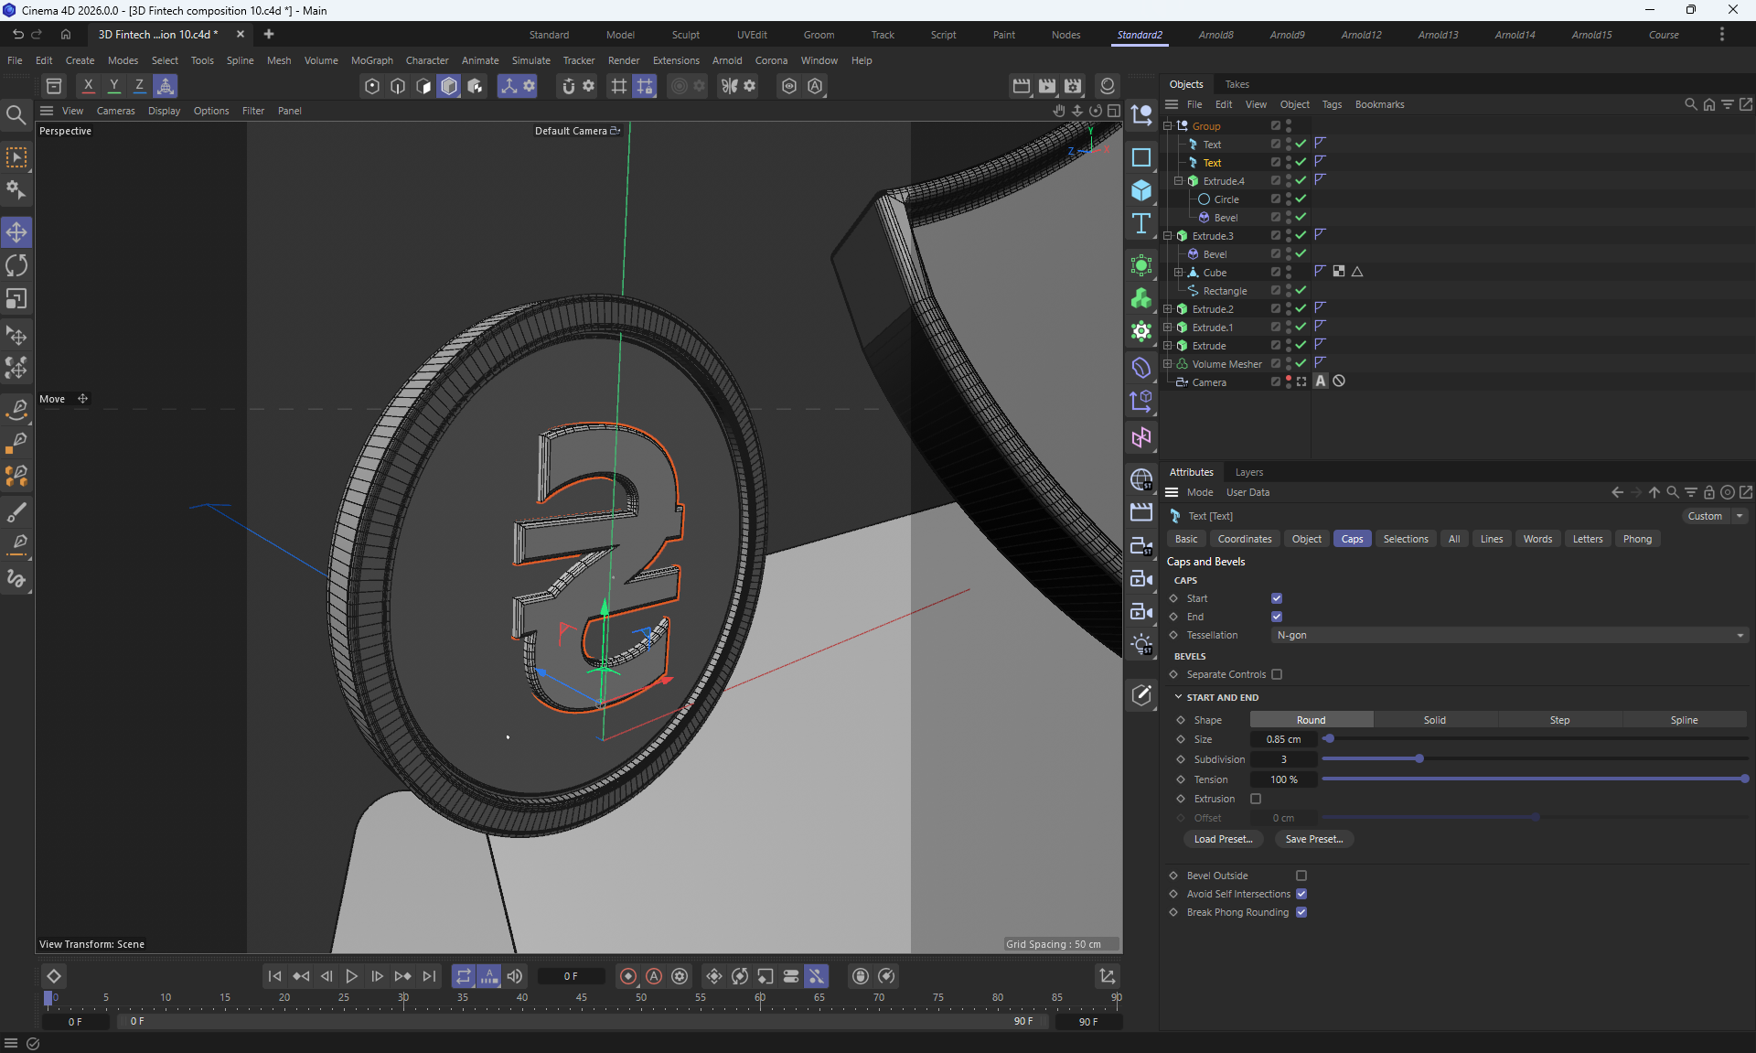Uncheck the Start cap checkbox
The width and height of the screenshot is (1756, 1053).
click(x=1277, y=598)
